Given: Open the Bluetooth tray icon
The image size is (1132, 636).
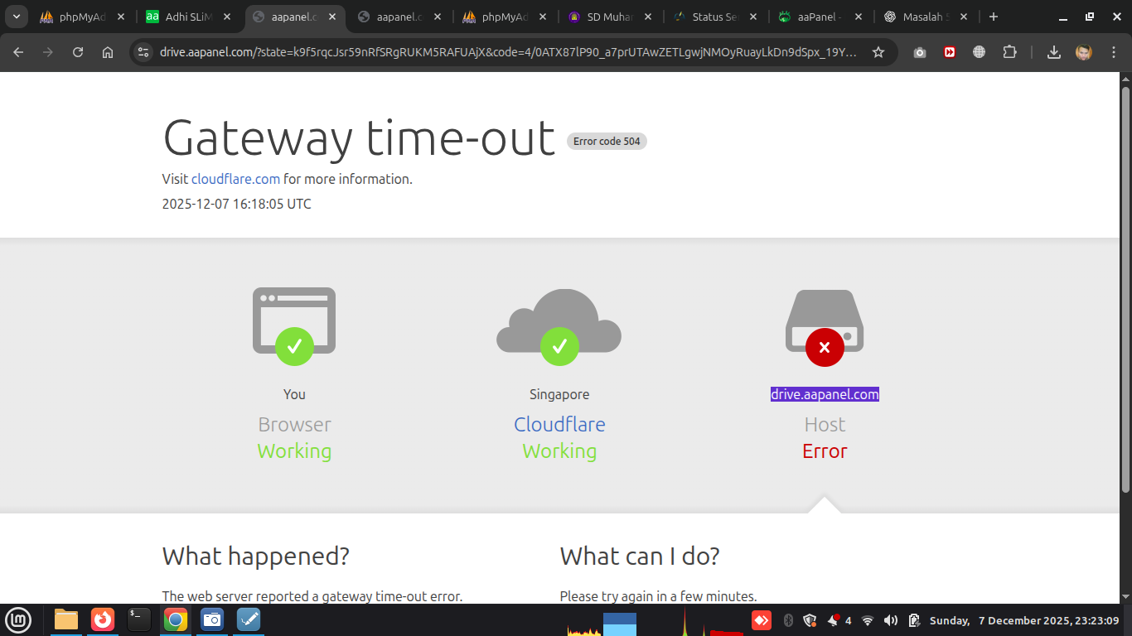Looking at the screenshot, I should click(x=789, y=620).
